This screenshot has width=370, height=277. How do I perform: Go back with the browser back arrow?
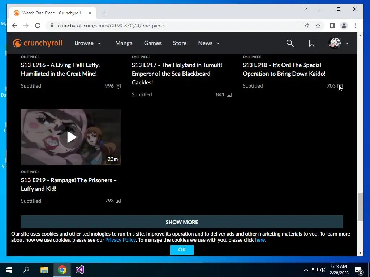[x=14, y=26]
